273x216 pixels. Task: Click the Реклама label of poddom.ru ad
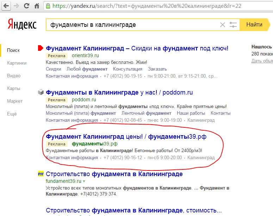click(x=57, y=100)
